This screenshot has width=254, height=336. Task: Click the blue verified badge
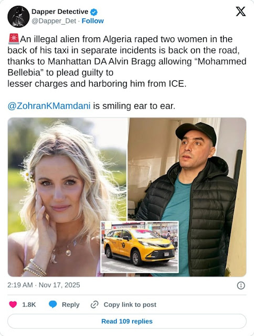click(x=94, y=12)
